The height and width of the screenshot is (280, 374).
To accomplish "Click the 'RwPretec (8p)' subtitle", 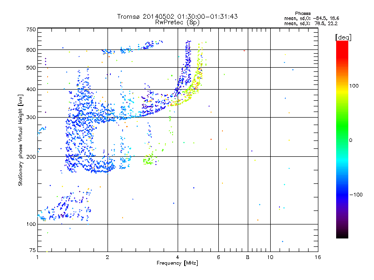I will point(177,22).
